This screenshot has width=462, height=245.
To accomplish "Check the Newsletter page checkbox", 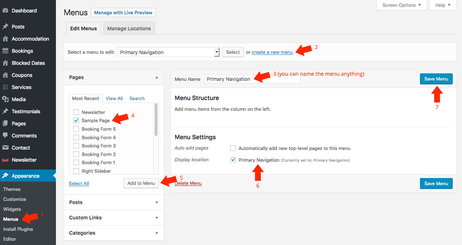I will [x=76, y=112].
